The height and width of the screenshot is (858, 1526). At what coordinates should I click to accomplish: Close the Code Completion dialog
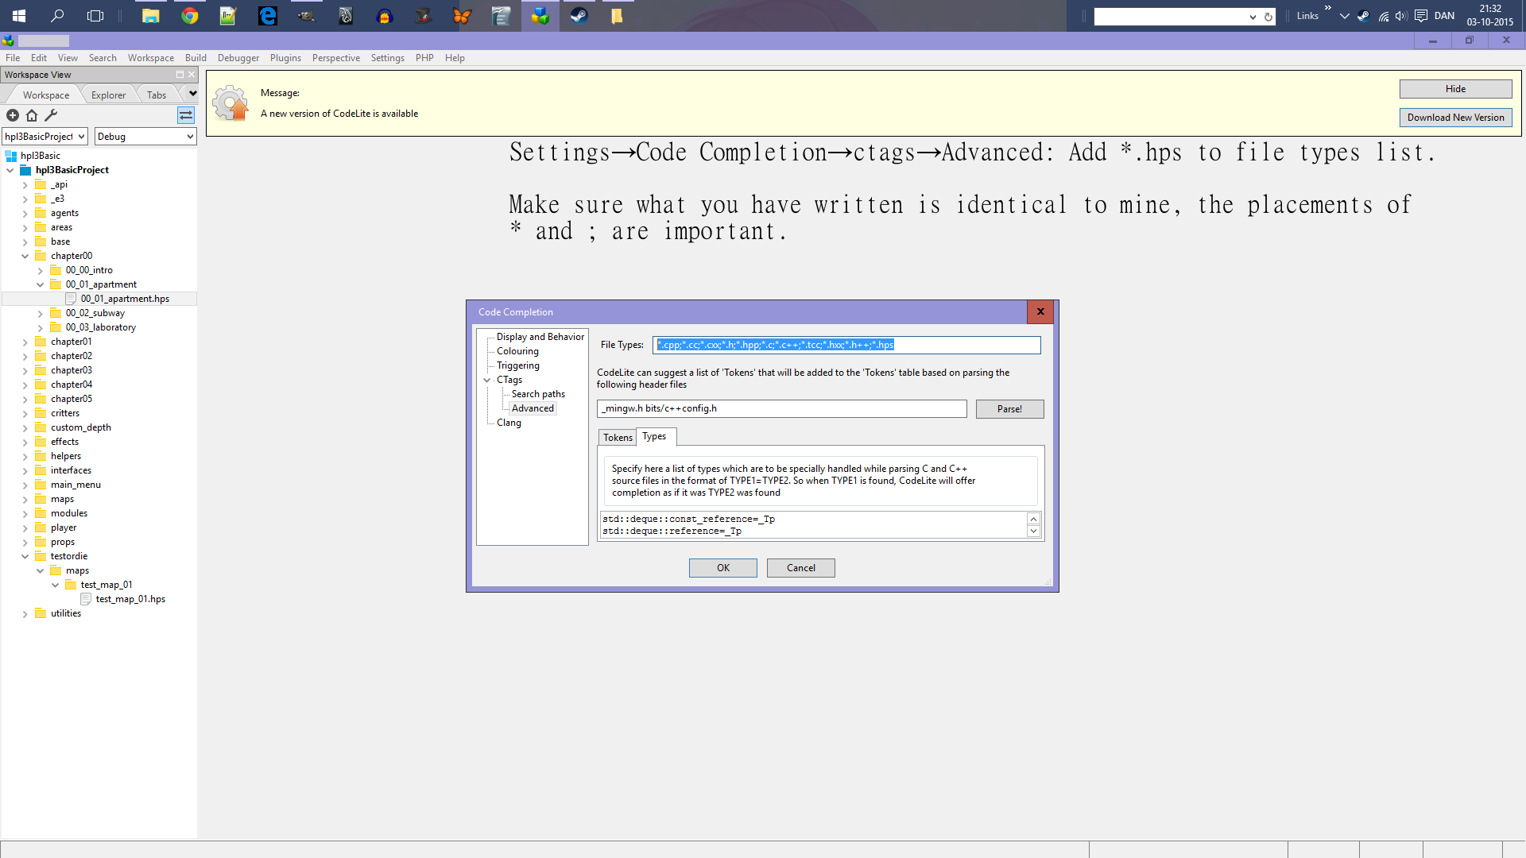[1040, 311]
